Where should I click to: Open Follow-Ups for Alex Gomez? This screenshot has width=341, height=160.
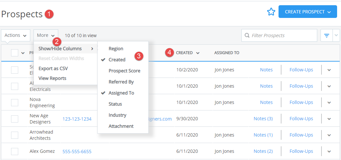301,151
